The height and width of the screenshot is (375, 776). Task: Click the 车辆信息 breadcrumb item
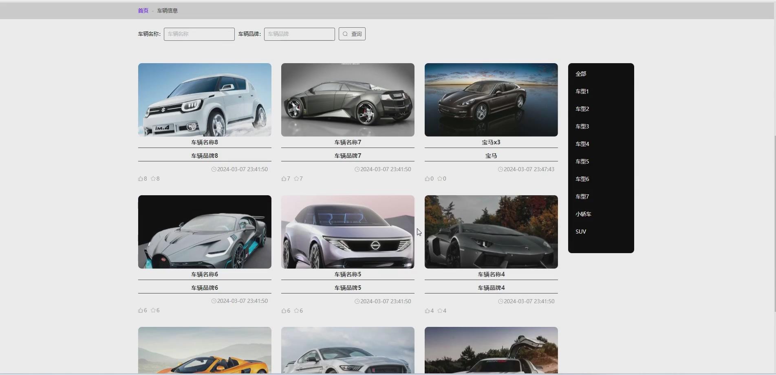tap(168, 11)
